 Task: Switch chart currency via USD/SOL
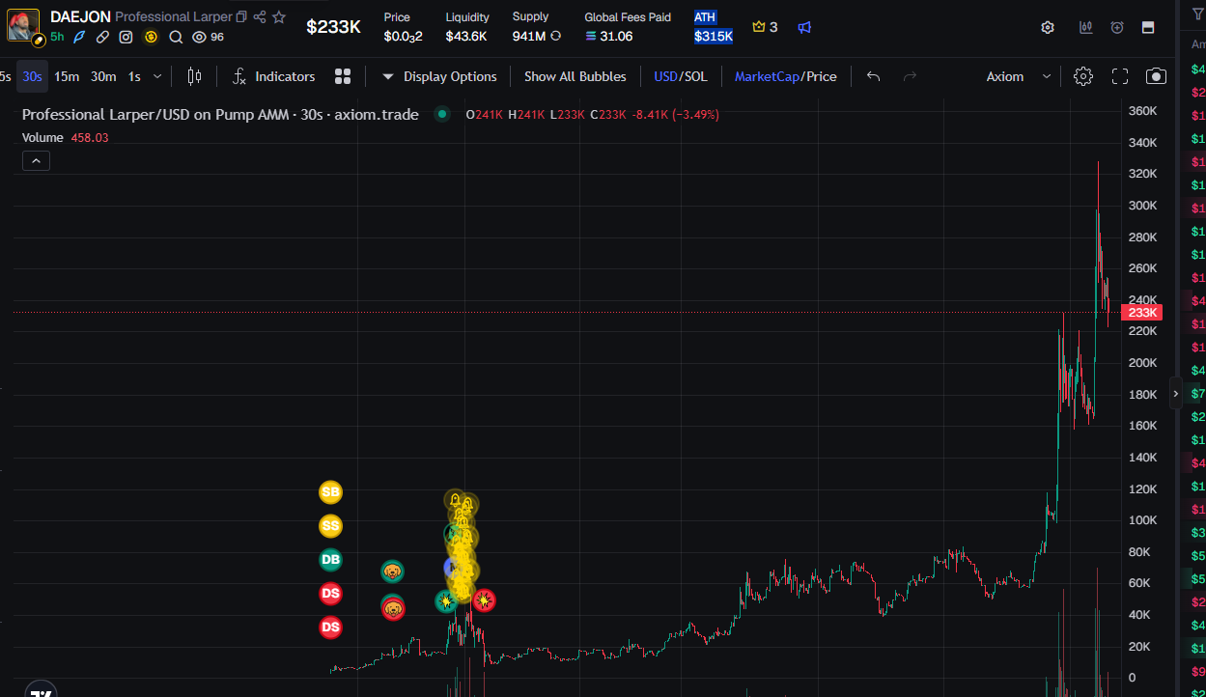[x=680, y=76]
